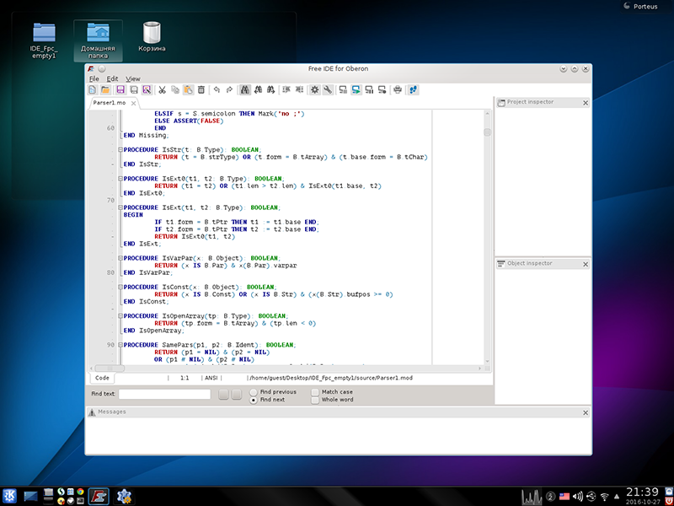Enable the Match case checkbox

315,392
